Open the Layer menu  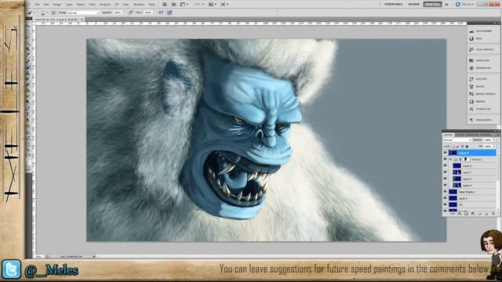tap(69, 5)
